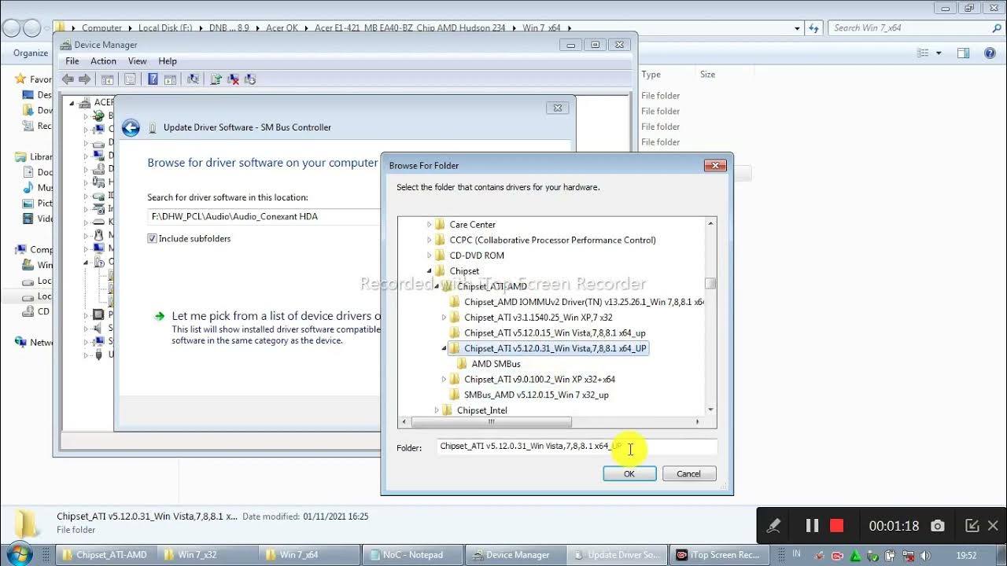Open the Organize menu in Explorer
Viewport: 1007px width, 566px height.
pyautogui.click(x=31, y=53)
